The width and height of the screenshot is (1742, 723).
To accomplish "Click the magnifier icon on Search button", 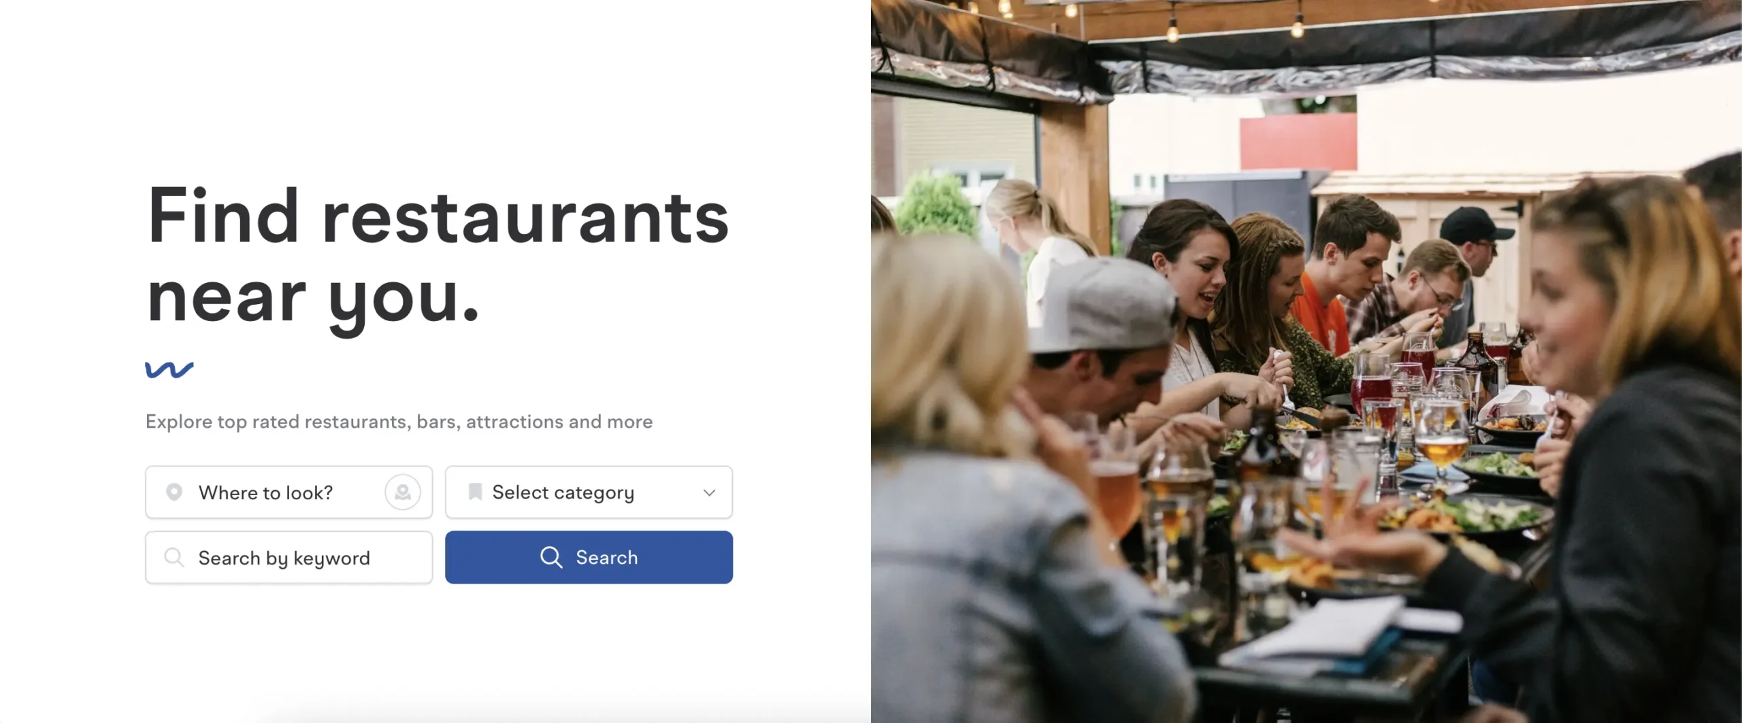I will point(551,557).
